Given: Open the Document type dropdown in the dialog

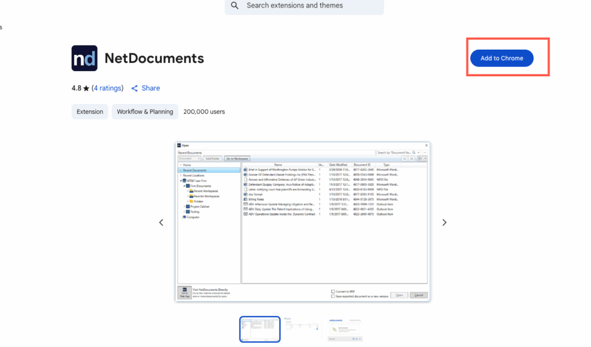Looking at the screenshot, I should pos(199,159).
